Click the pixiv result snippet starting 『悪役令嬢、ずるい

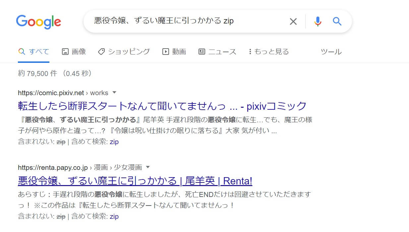(x=165, y=125)
